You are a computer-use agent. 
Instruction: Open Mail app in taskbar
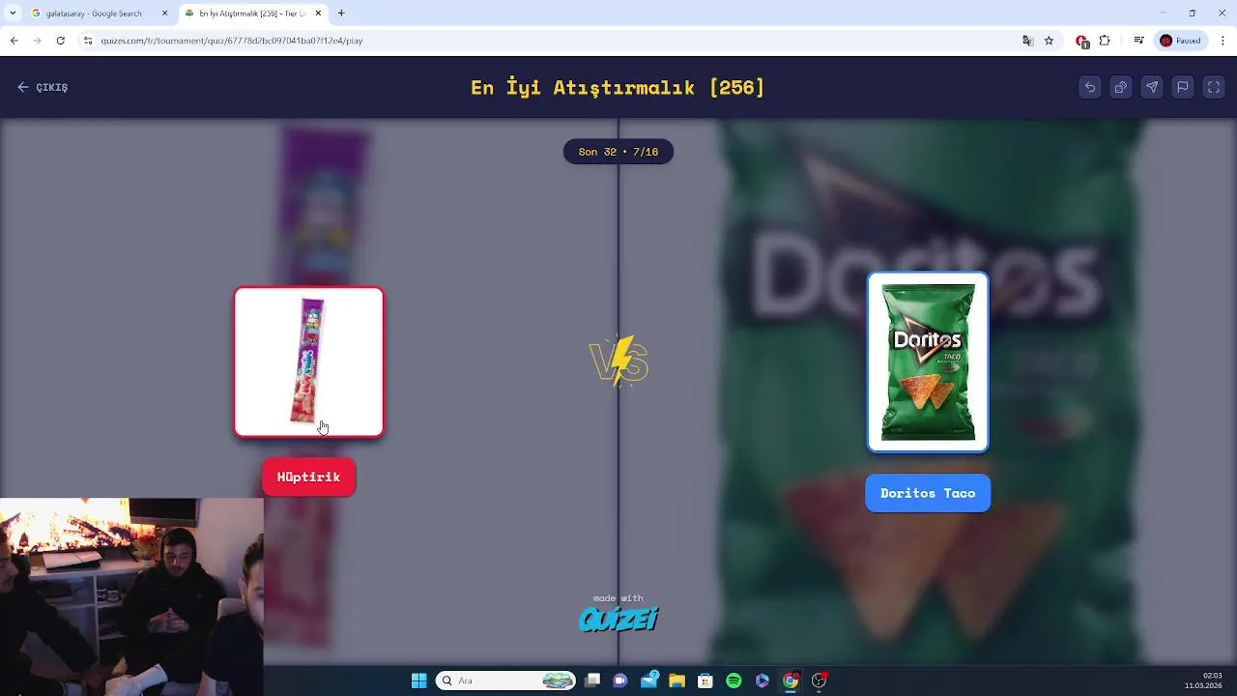pos(649,681)
